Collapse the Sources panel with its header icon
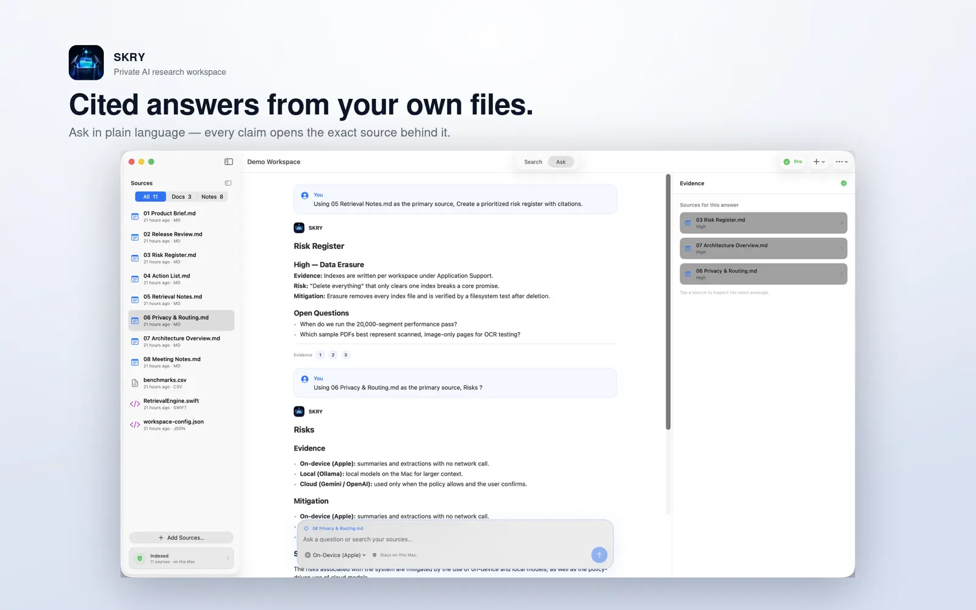The image size is (976, 610). point(228,183)
